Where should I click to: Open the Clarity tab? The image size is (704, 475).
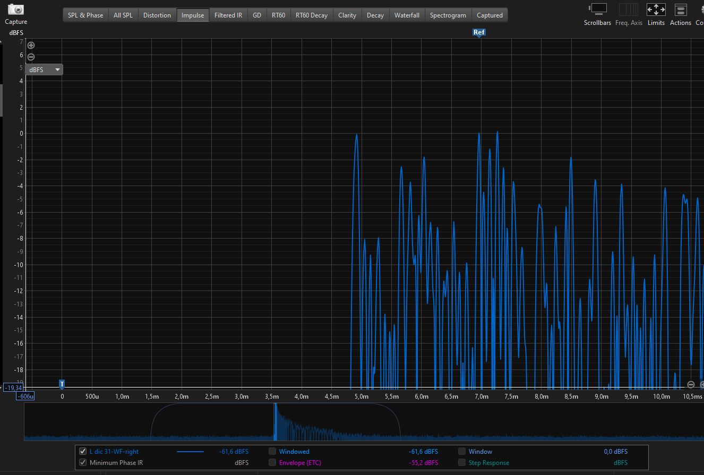pos(347,15)
